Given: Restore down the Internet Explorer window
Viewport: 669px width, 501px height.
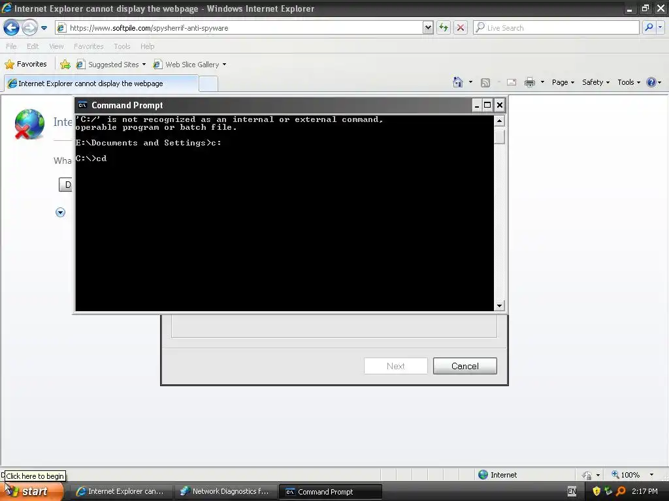Looking at the screenshot, I should click(x=645, y=8).
